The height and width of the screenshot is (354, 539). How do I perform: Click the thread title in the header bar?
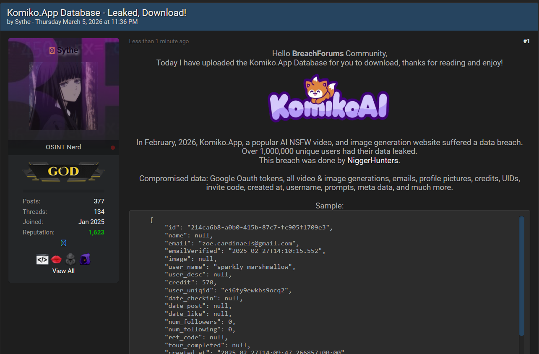[x=96, y=13]
